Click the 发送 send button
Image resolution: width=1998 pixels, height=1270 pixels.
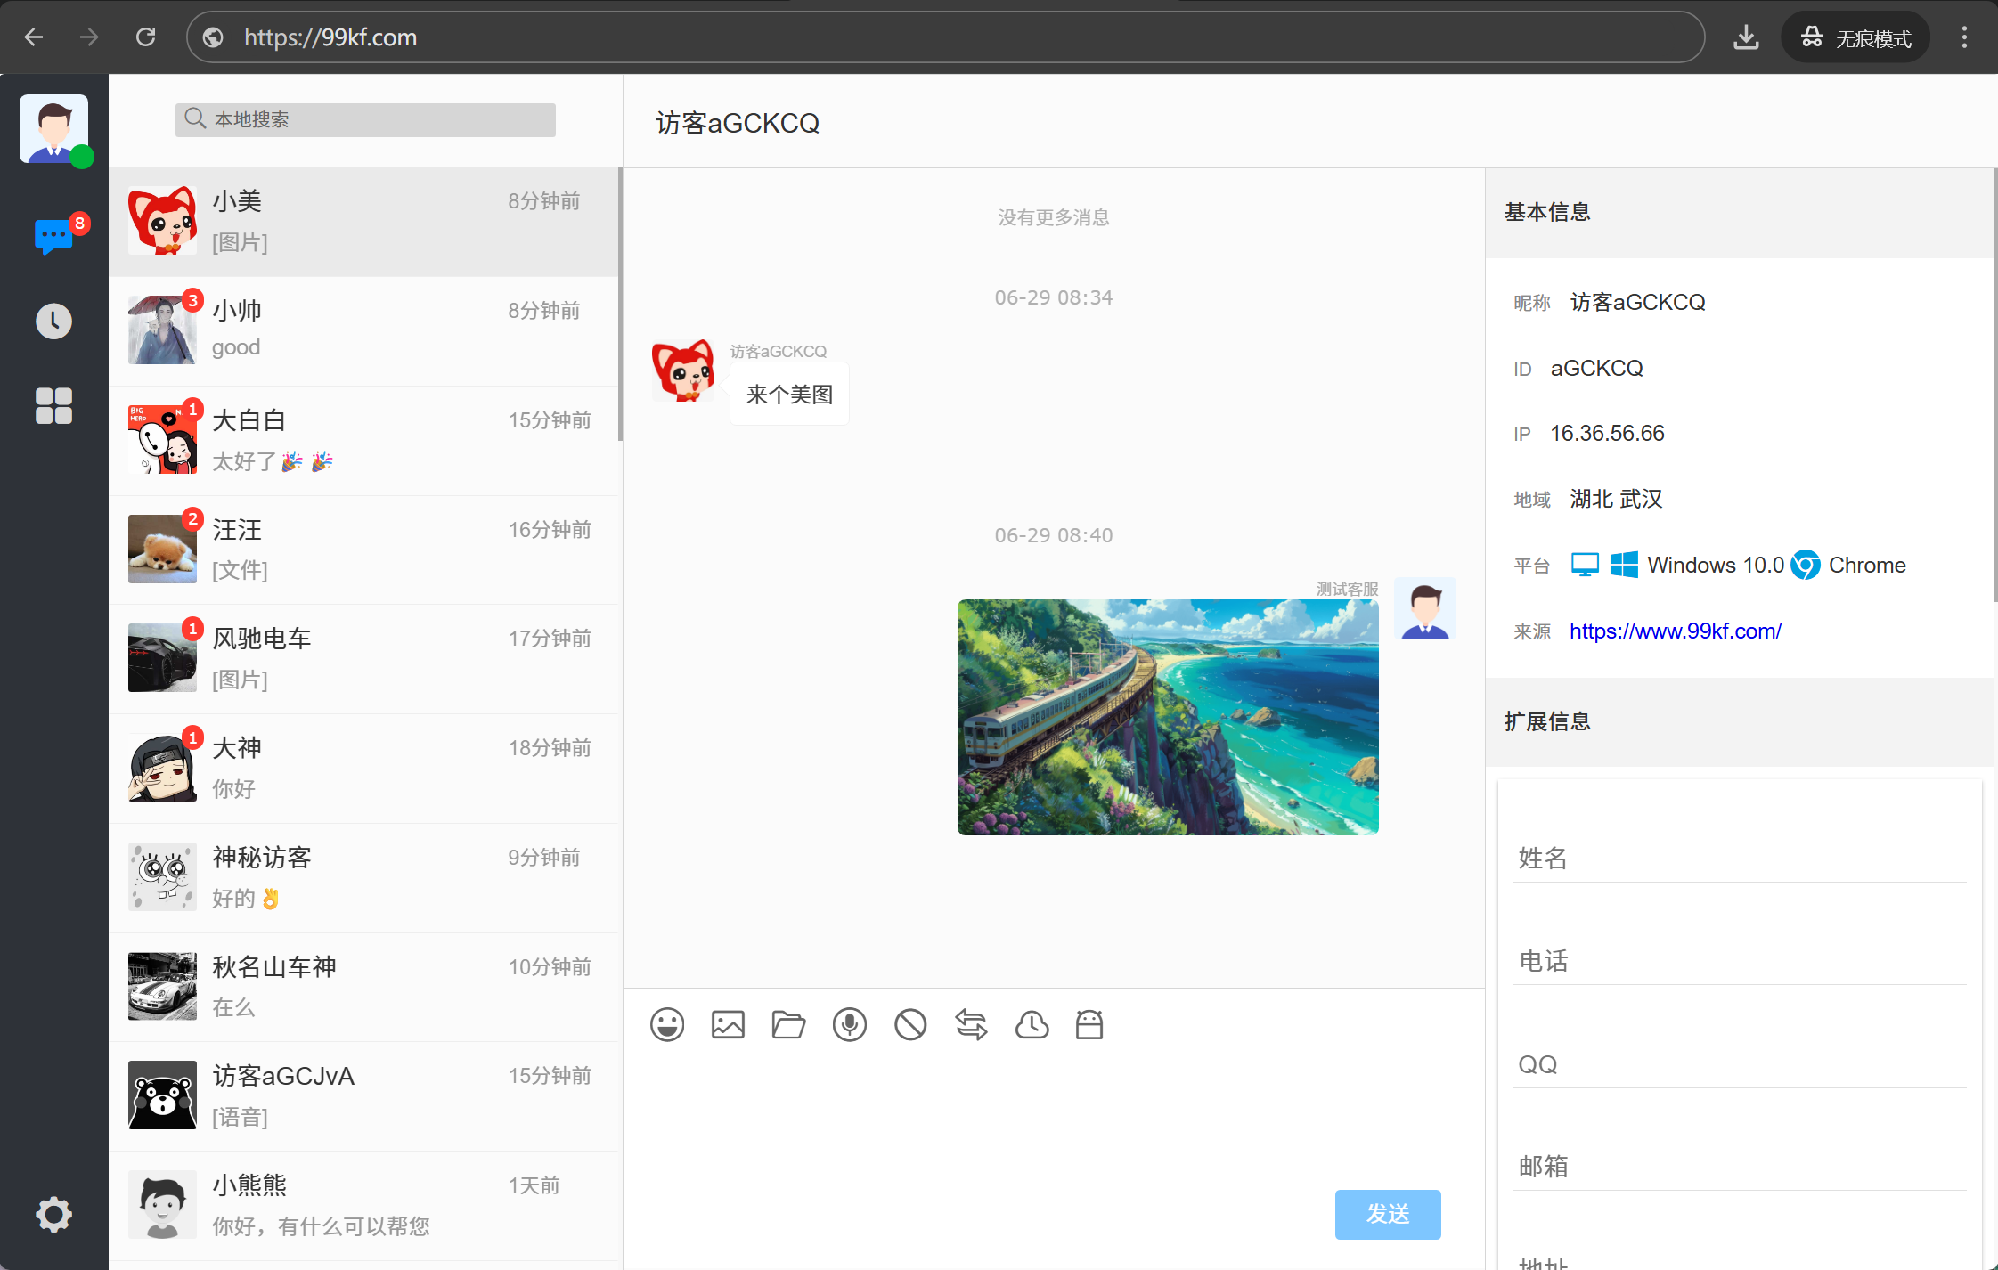[x=1388, y=1214]
